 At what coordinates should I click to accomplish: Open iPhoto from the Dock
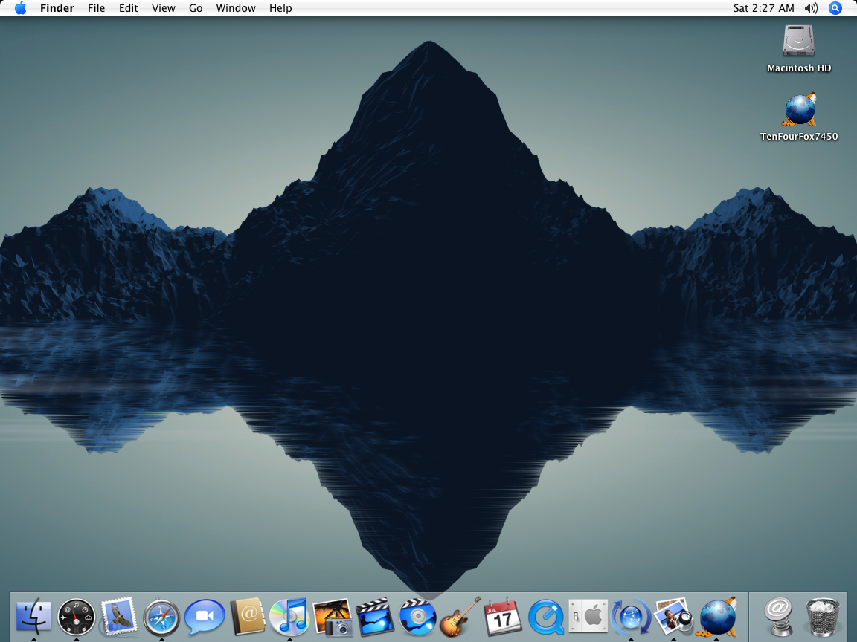[333, 617]
